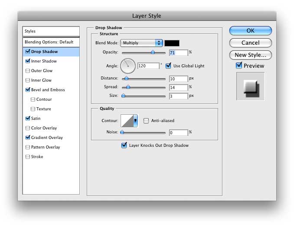Click the Angle dial control
The height and width of the screenshot is (225, 294).
pyautogui.click(x=127, y=66)
